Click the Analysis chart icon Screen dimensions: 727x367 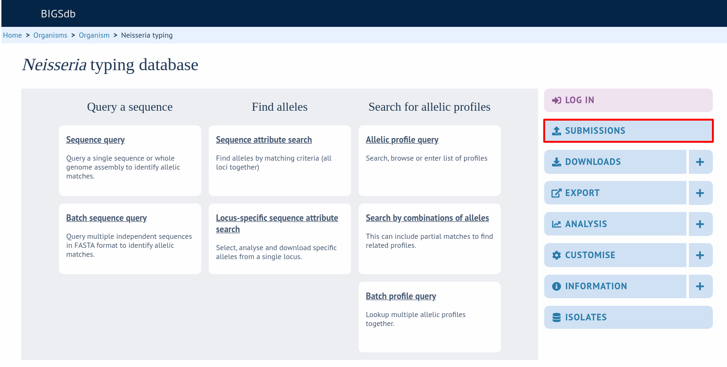[x=556, y=224]
